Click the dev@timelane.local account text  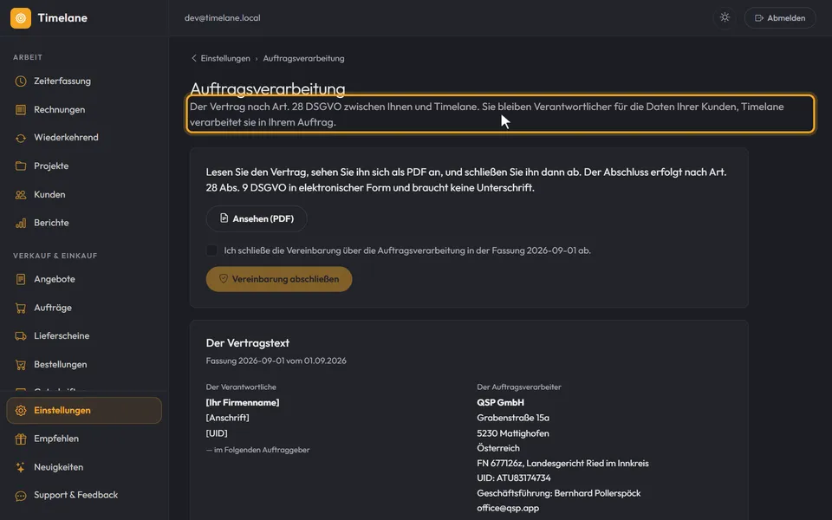[x=223, y=18]
